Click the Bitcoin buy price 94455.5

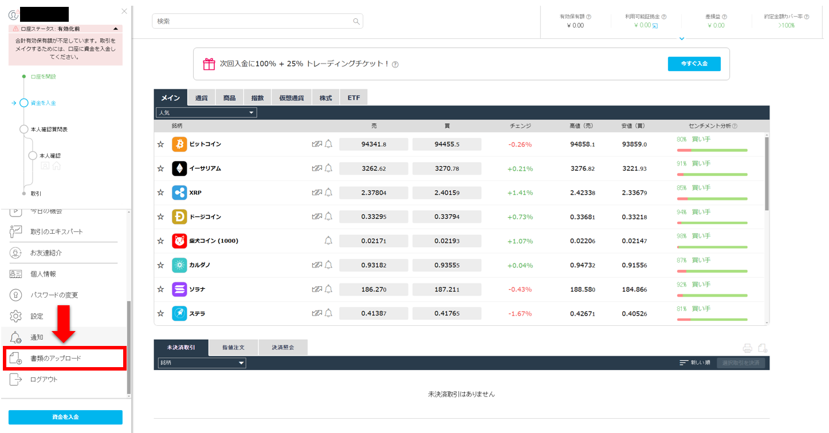[x=447, y=144]
